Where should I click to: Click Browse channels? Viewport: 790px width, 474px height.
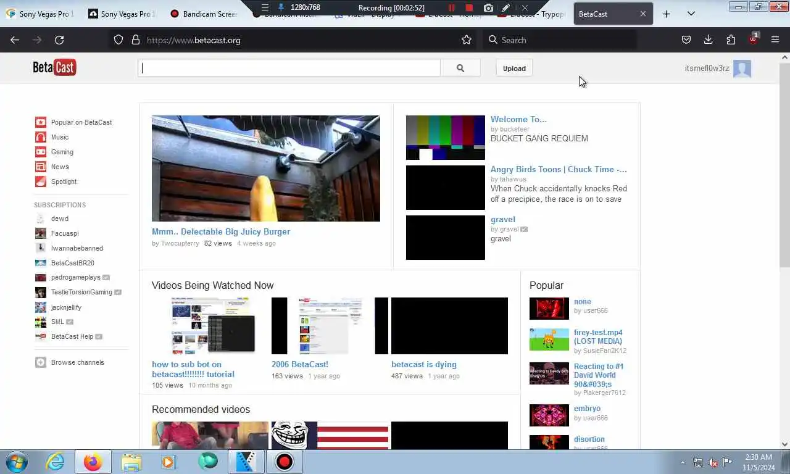pos(77,362)
